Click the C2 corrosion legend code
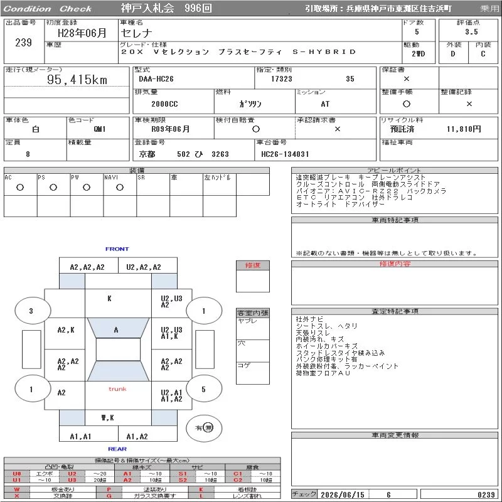 pos(238,480)
